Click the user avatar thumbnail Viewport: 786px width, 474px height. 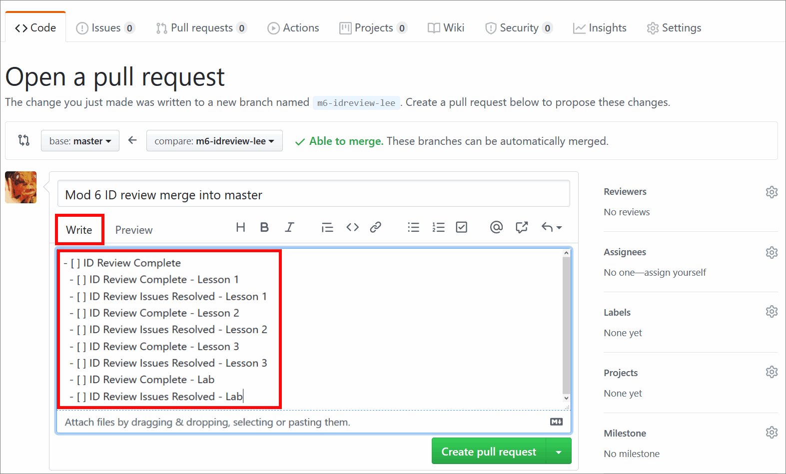click(x=21, y=187)
